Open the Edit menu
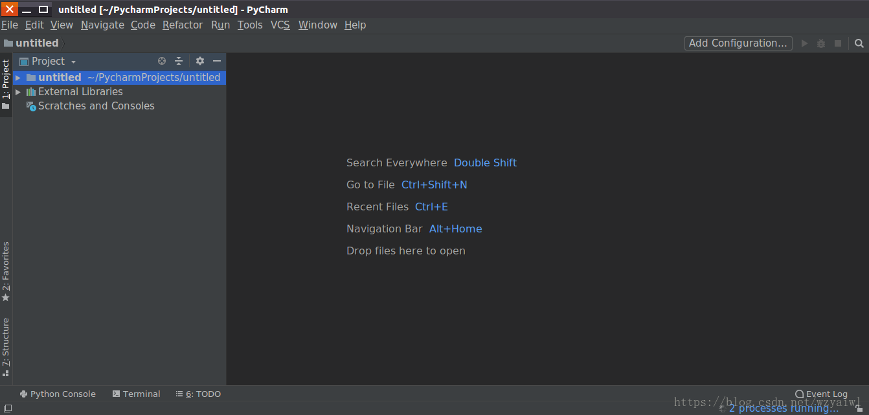 [34, 25]
